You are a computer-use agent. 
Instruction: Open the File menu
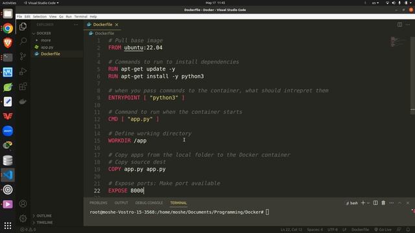19,17
